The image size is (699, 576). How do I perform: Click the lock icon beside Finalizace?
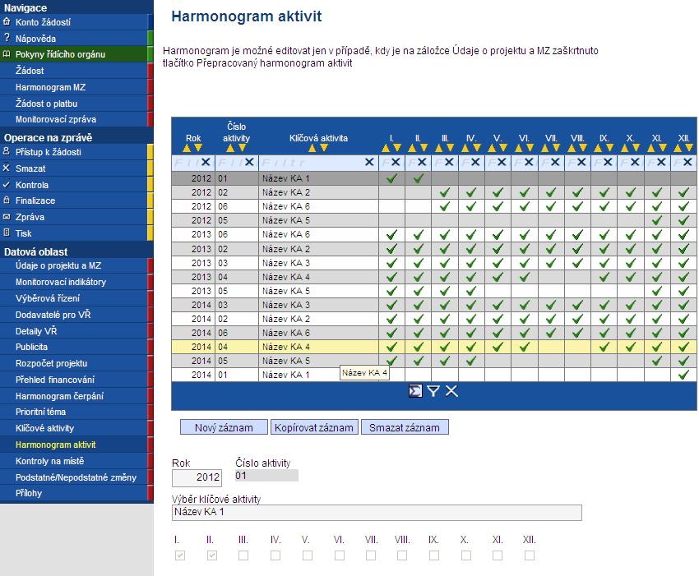(7, 200)
